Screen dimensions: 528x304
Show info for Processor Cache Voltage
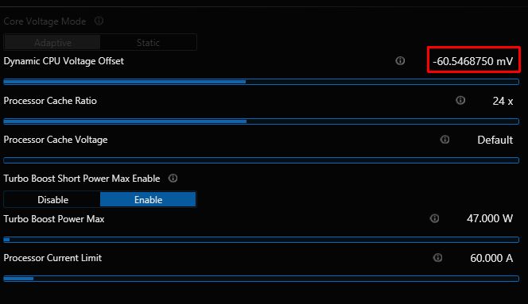click(445, 139)
